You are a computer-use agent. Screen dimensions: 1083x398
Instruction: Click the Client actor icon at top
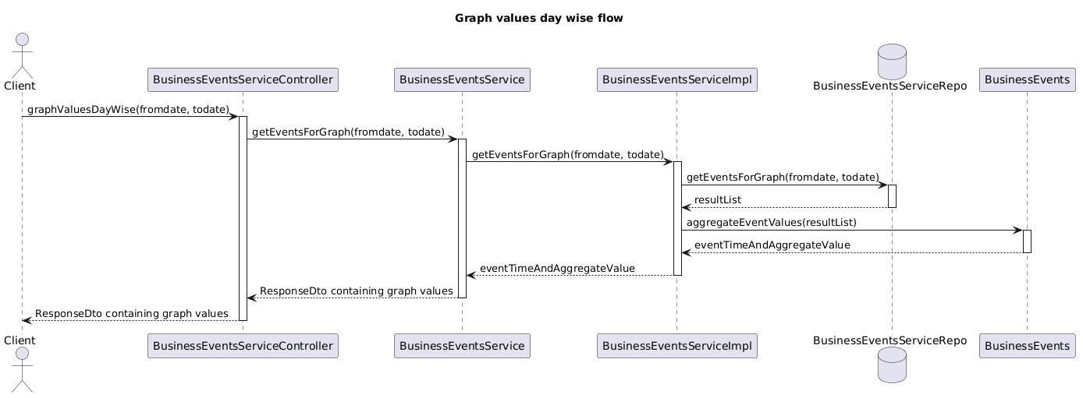pyautogui.click(x=22, y=55)
